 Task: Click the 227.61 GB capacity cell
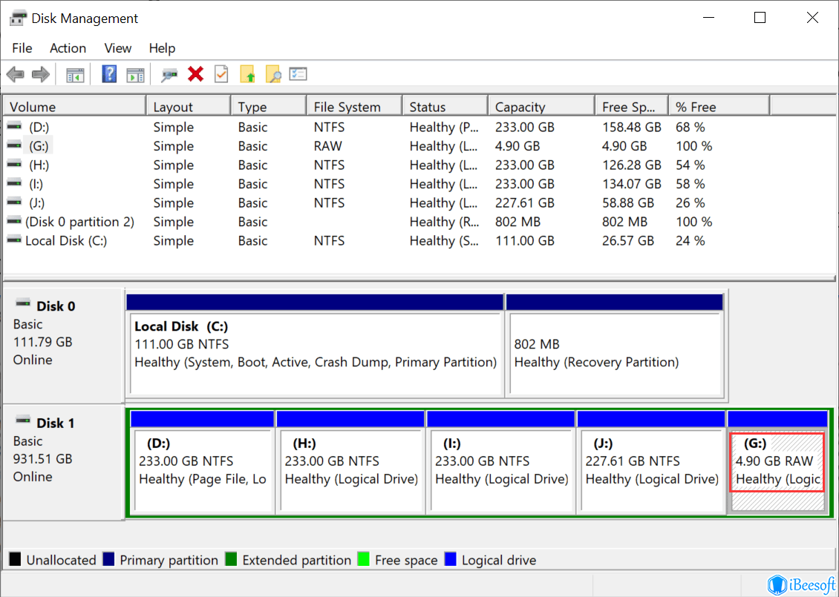pyautogui.click(x=524, y=203)
